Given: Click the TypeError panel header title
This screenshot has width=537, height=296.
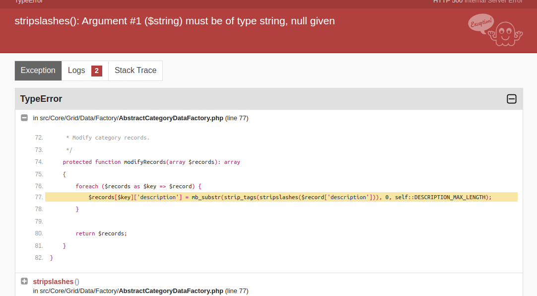Looking at the screenshot, I should point(41,99).
